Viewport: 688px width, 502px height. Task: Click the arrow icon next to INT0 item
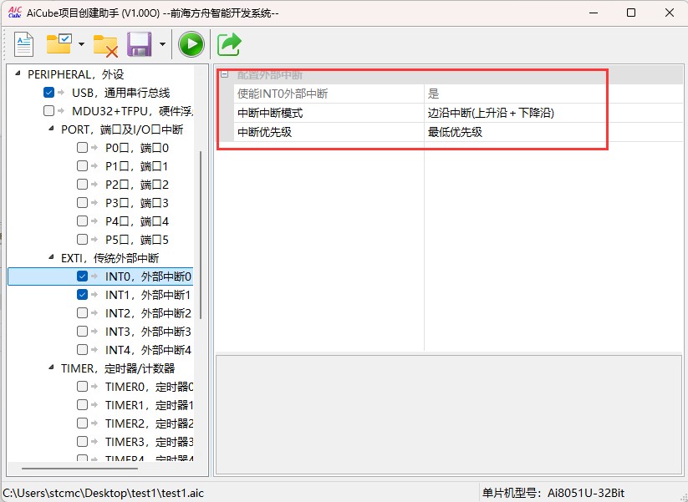point(94,276)
